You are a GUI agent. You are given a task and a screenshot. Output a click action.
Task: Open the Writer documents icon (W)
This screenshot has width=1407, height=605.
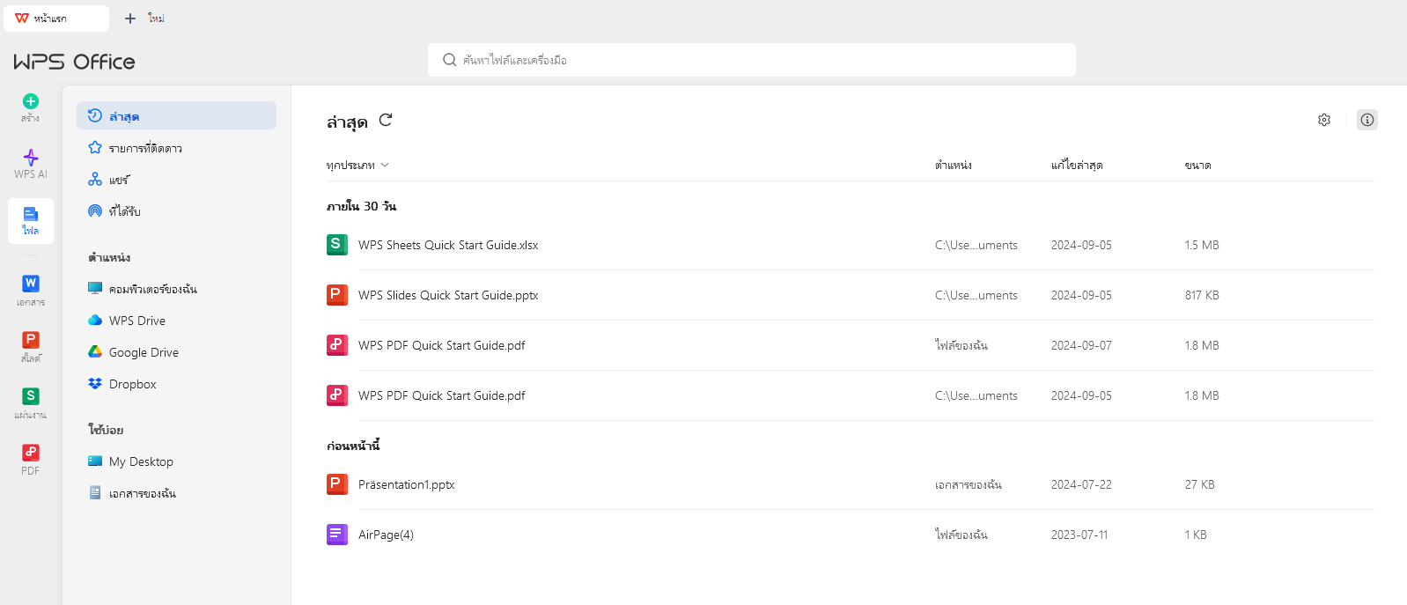pos(31,283)
